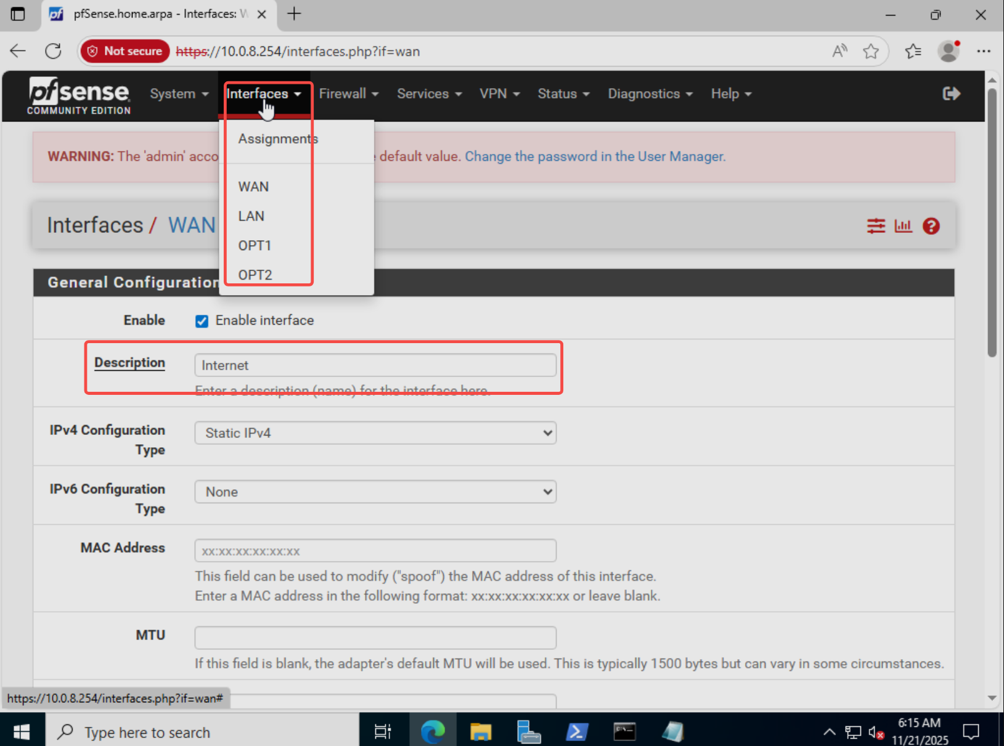The width and height of the screenshot is (1004, 746).
Task: Open the Favorites list icon
Action: (913, 51)
